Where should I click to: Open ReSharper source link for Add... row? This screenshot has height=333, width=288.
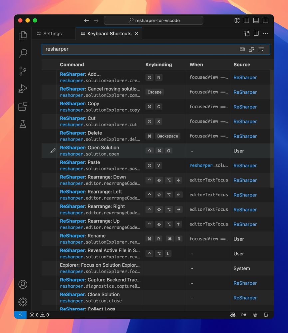245,78
